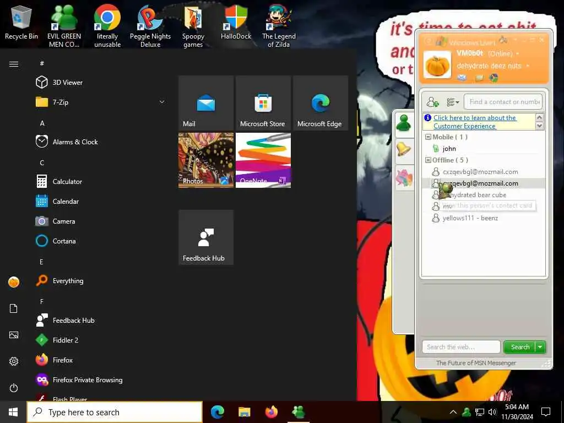Select the contact john
Screen dimensions: 564x423
[449, 149]
